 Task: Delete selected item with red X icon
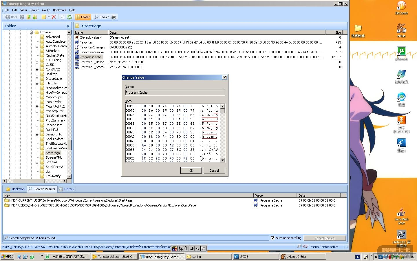coord(54,17)
